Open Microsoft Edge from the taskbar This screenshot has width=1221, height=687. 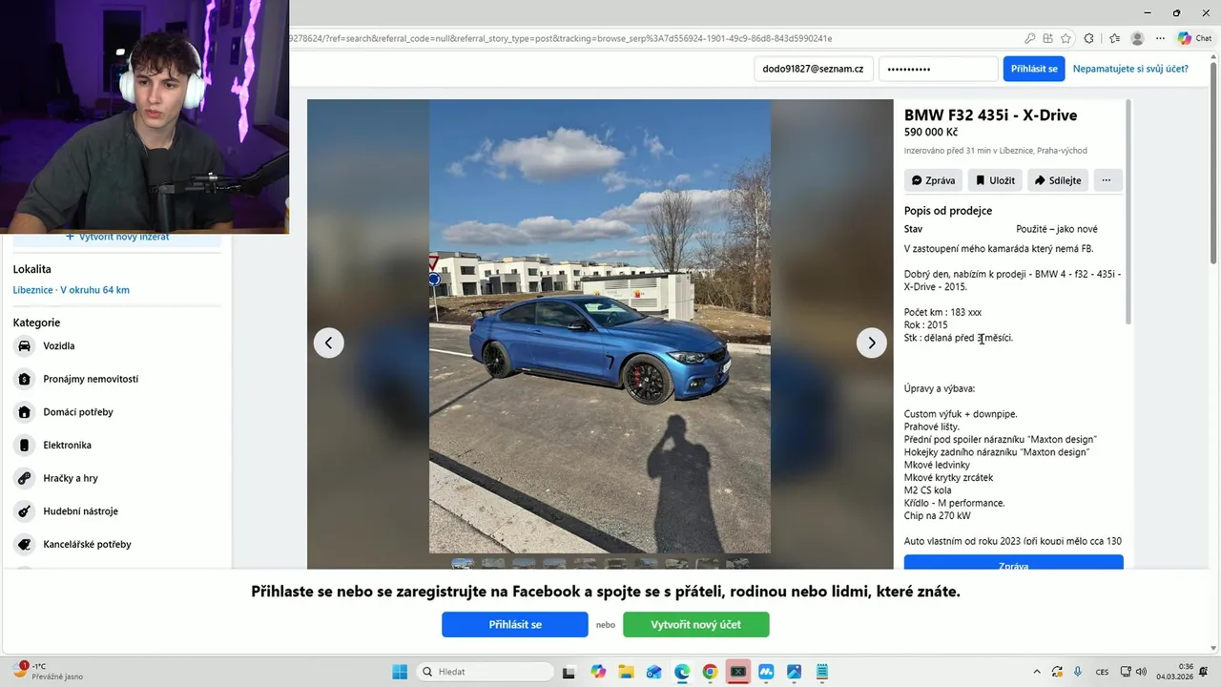tap(682, 672)
